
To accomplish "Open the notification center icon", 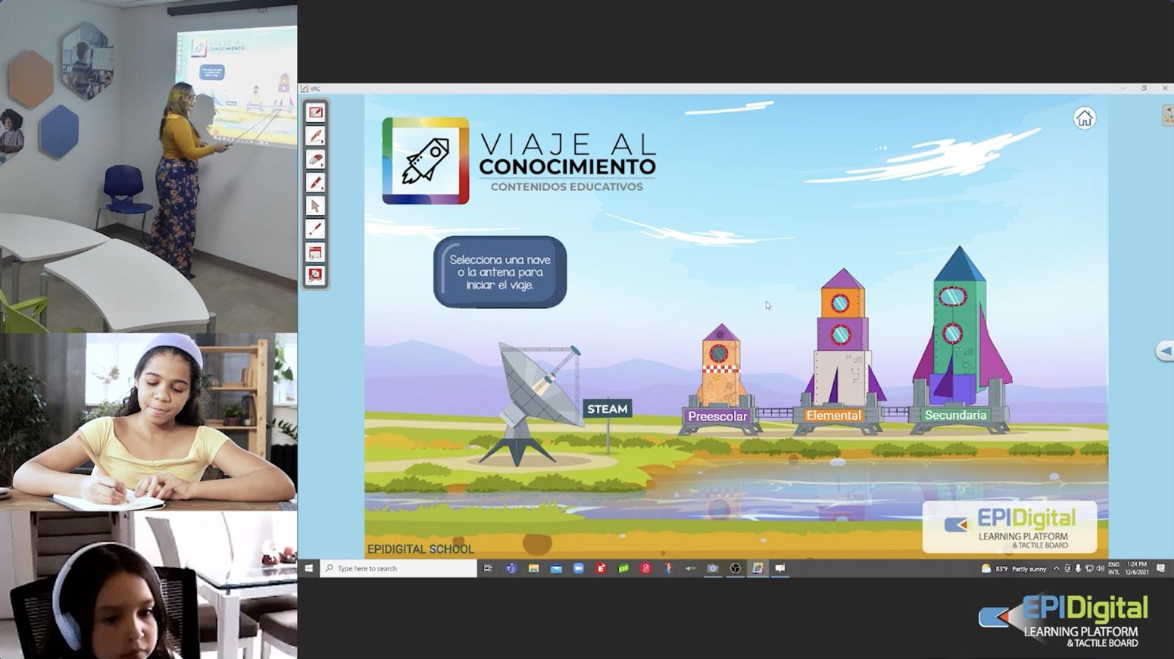I will pos(1161,568).
